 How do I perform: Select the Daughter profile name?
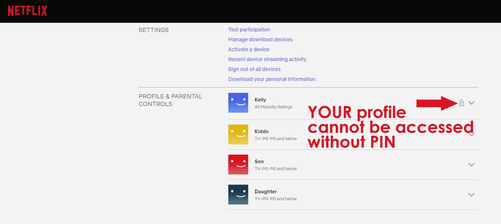point(265,192)
